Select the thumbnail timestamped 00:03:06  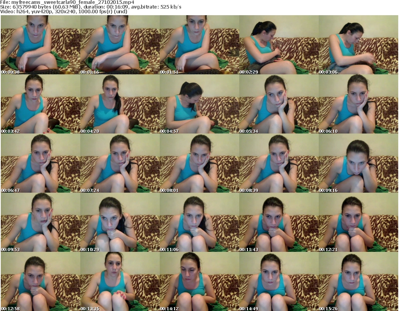pos(358,45)
